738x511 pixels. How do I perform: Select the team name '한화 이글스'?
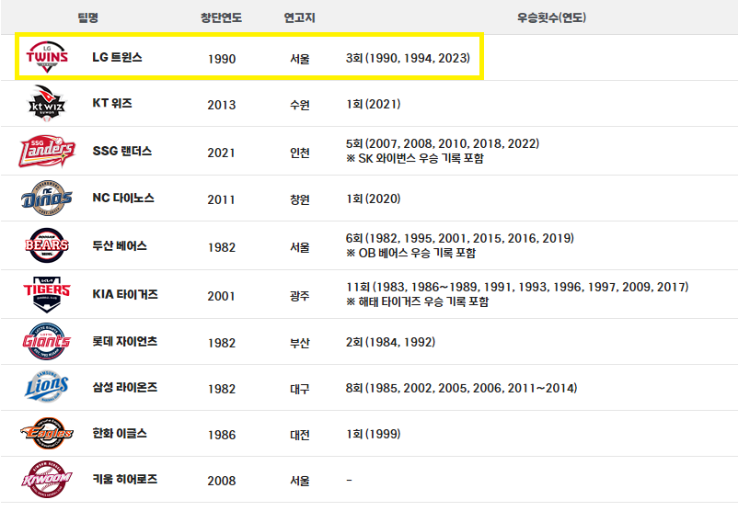(x=120, y=433)
